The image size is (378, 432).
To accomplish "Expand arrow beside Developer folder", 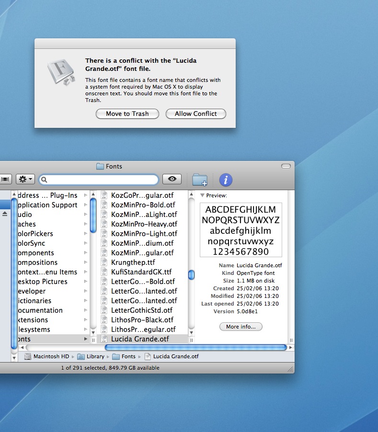I will [86, 291].
